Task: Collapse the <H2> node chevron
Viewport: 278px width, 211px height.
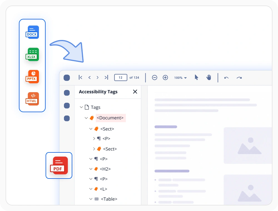Action: pos(91,169)
